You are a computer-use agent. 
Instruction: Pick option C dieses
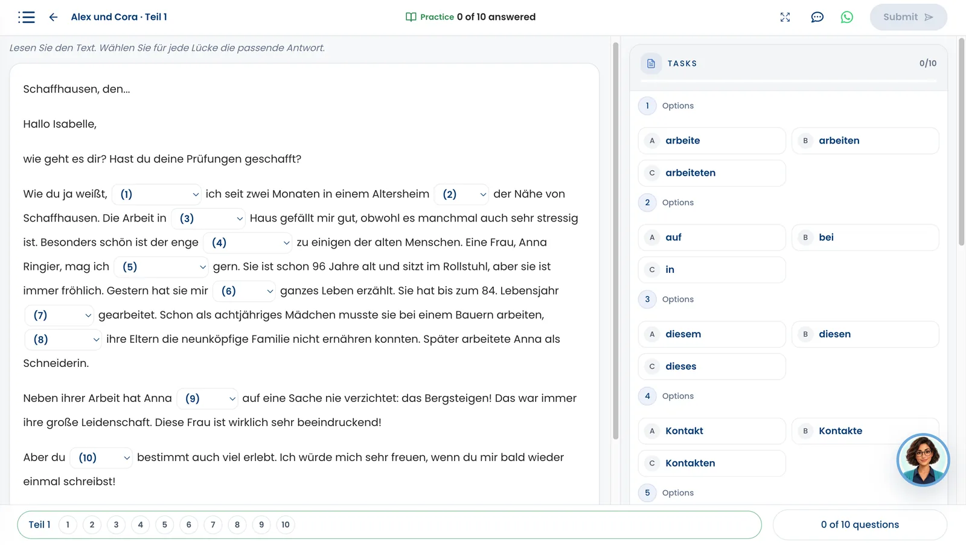point(712,366)
